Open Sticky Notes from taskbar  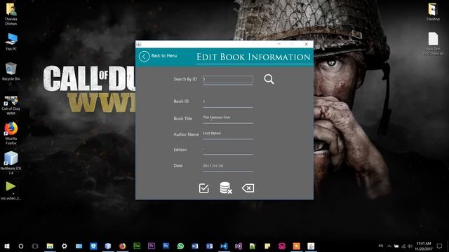coord(267,246)
